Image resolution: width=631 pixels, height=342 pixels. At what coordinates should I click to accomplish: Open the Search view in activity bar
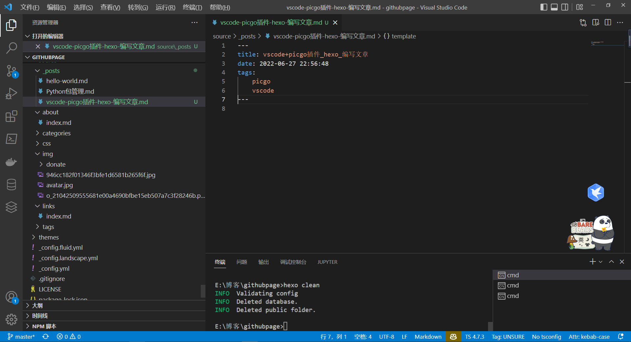tap(11, 48)
